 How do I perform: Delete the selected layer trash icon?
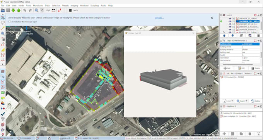tap(258, 35)
